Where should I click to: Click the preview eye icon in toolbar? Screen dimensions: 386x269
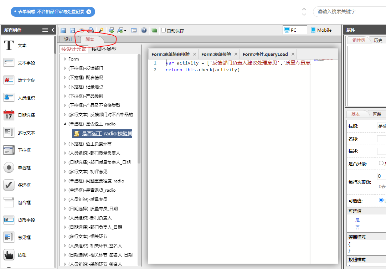tap(82, 31)
